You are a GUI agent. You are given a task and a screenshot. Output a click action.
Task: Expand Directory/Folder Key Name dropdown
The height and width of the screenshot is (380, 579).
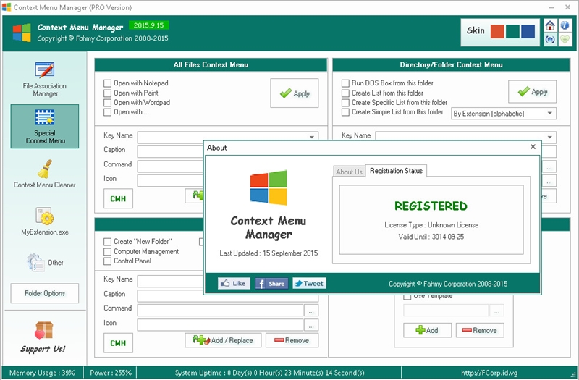550,137
